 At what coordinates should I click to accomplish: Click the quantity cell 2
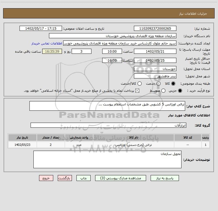(x=51, y=145)
